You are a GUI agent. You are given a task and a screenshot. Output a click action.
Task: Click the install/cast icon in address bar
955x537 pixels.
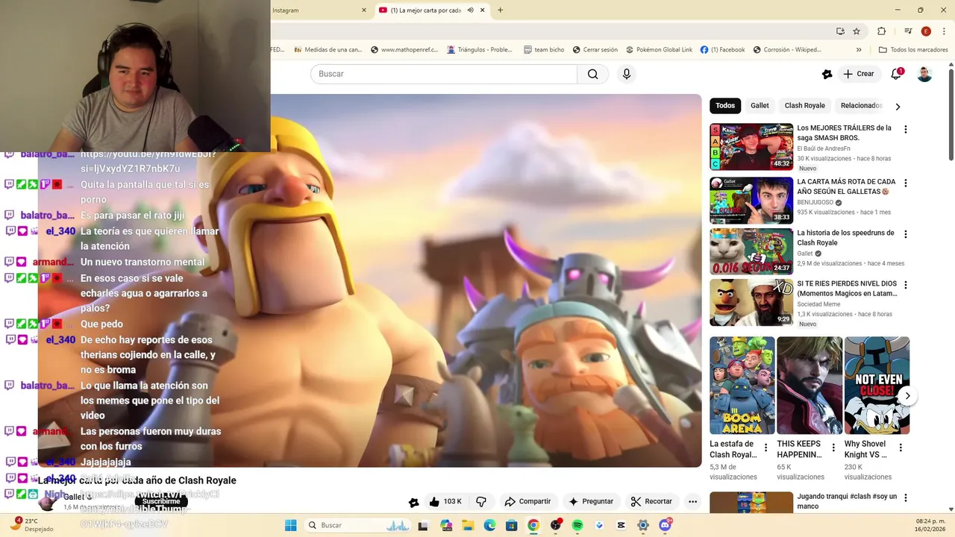click(x=840, y=31)
